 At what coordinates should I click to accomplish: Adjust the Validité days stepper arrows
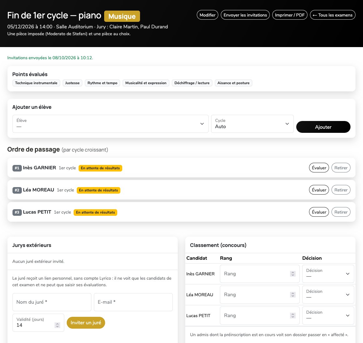pyautogui.click(x=57, y=325)
